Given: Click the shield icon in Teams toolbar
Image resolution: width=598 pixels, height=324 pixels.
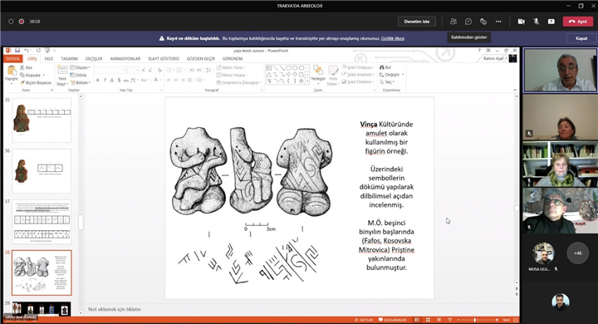Looking at the screenshot, I should point(11,22).
